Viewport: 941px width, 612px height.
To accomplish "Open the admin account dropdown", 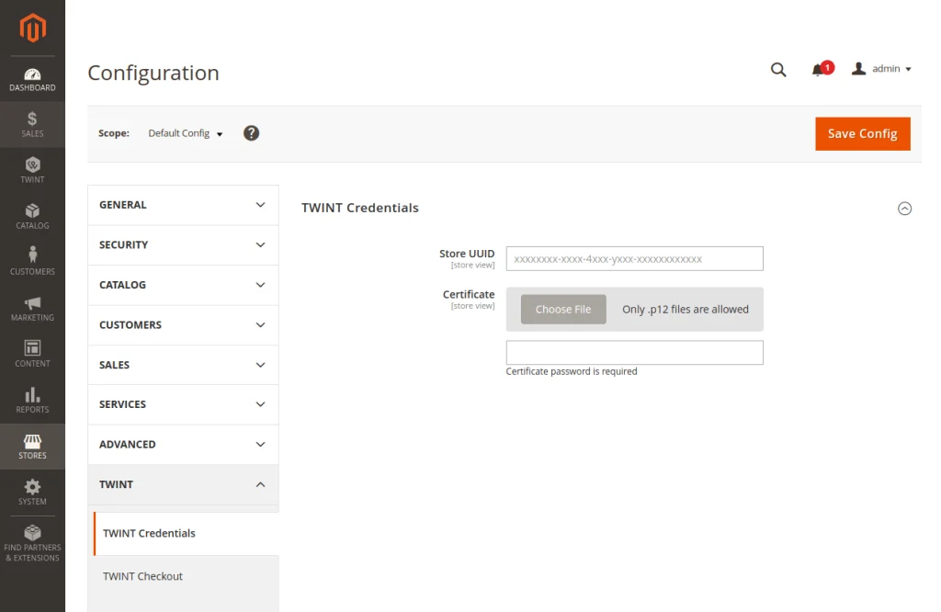I will tap(881, 69).
